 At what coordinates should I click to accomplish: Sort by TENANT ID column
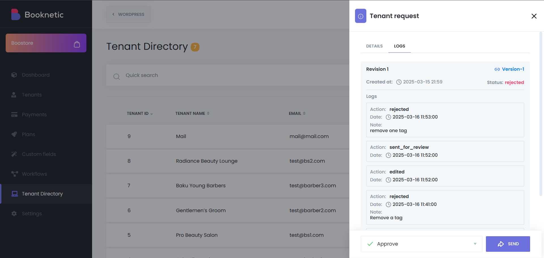140,113
